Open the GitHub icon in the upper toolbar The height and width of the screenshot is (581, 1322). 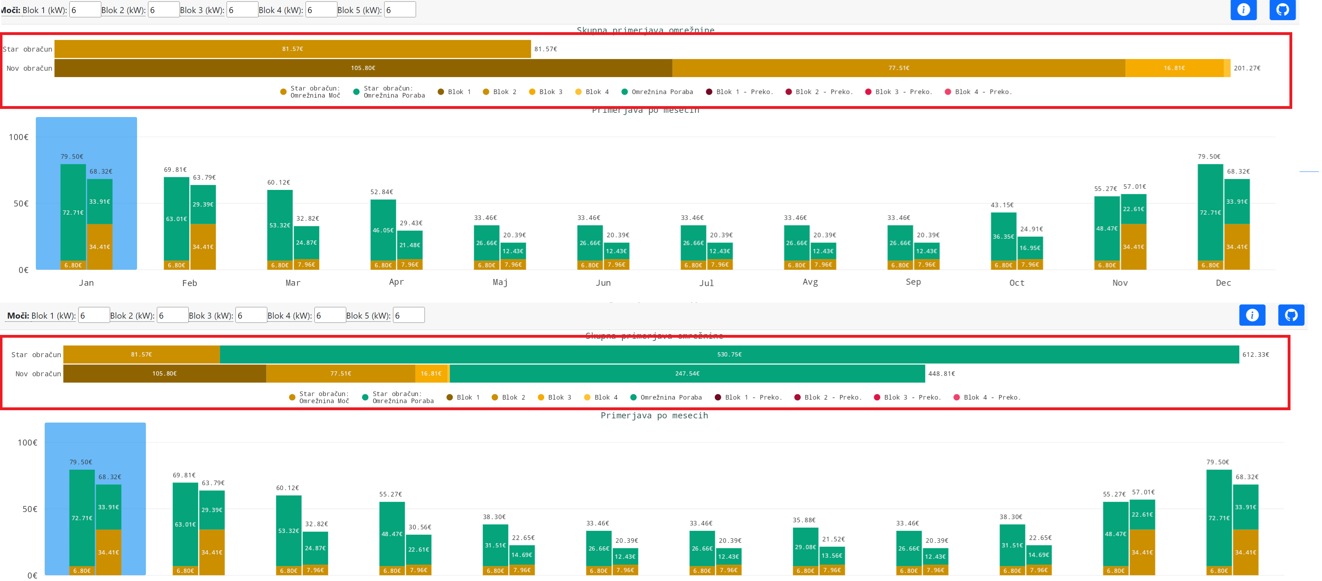pos(1282,9)
